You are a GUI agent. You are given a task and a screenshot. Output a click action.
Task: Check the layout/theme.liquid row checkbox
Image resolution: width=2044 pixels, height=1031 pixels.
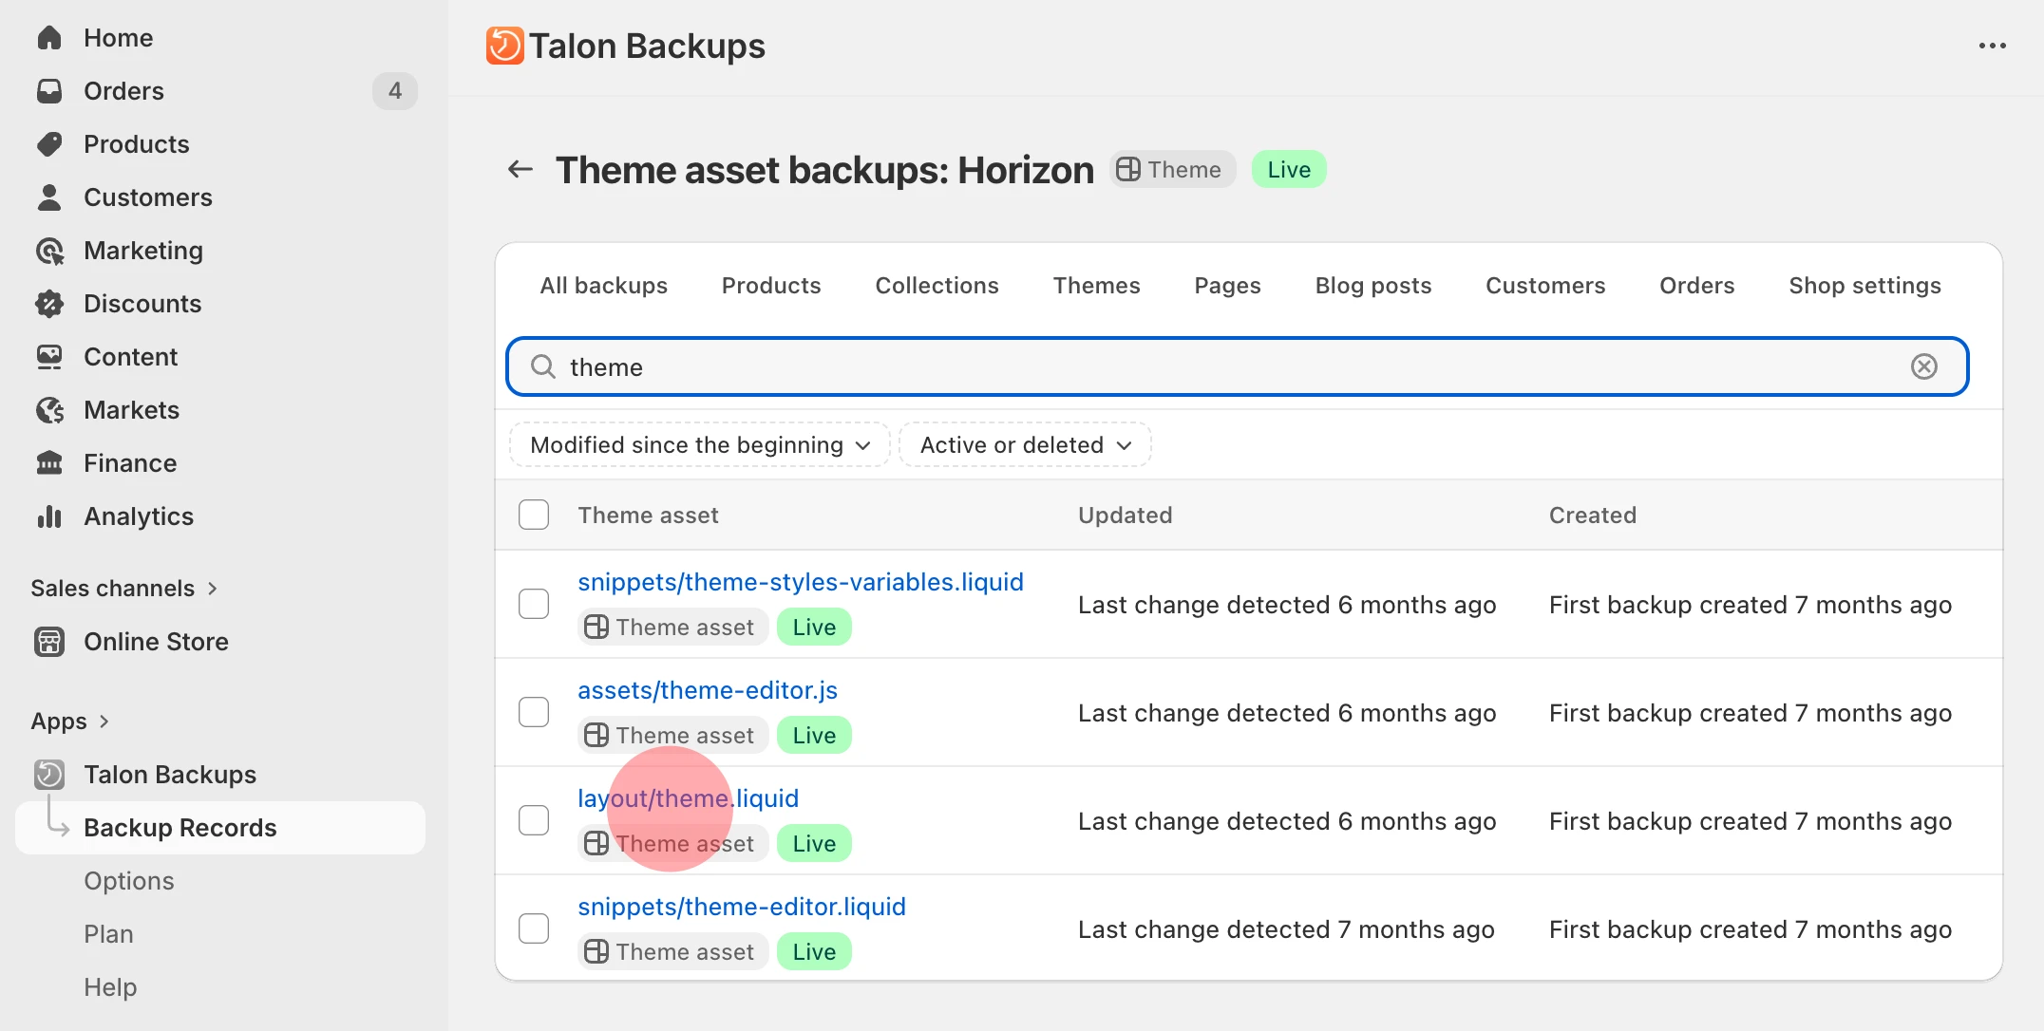pos(534,819)
